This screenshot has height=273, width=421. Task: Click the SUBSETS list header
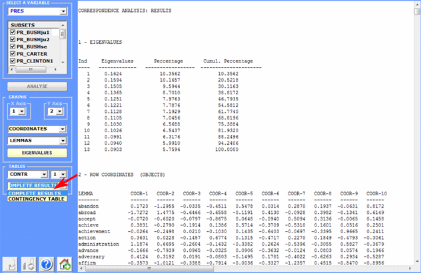coord(34,25)
